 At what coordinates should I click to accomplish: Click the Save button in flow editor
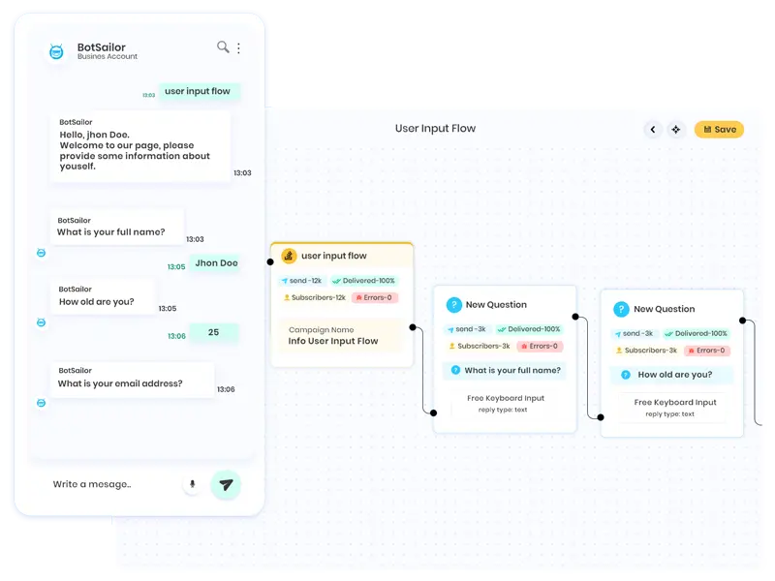tap(719, 130)
